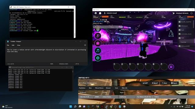This screenshot has height=109, width=195.
Task: Click the Roblox cell in the OctoSniff row
Action: tap(174, 97)
